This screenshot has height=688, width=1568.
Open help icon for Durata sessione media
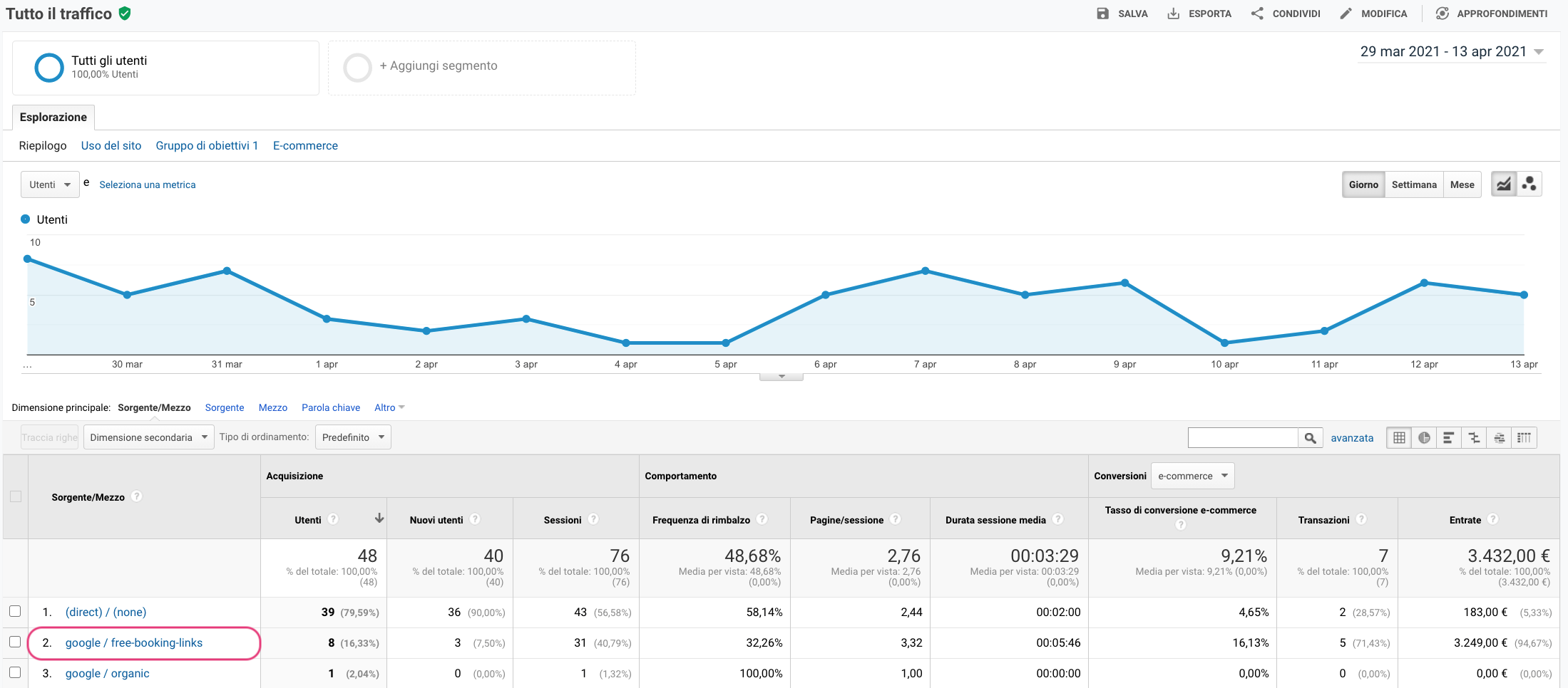(1058, 519)
